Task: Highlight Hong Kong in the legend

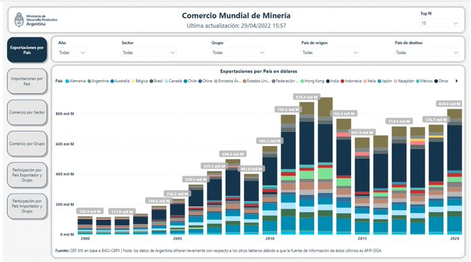Action: click(312, 81)
